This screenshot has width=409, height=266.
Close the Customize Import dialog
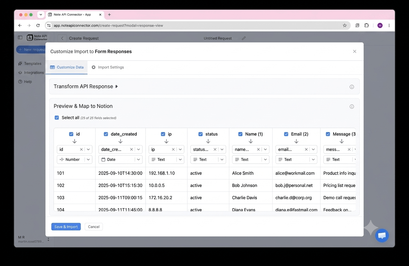(x=354, y=51)
